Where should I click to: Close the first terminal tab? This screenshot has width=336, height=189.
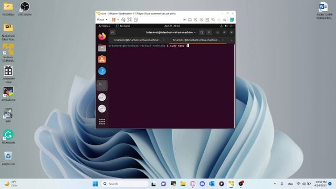click(164, 40)
